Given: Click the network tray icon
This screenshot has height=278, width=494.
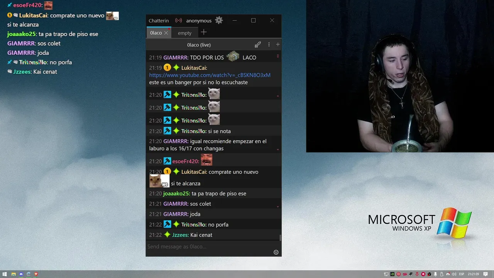Looking at the screenshot, I should pos(386,274).
